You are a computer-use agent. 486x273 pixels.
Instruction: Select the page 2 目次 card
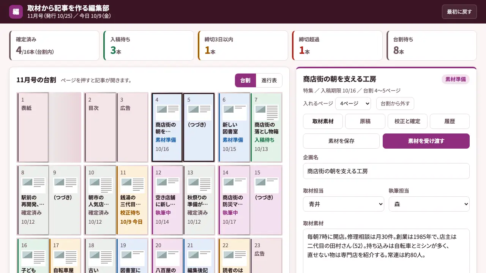pos(100,127)
